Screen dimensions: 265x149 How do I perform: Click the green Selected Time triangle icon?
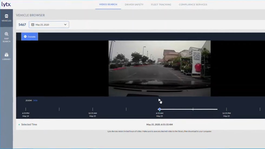(19, 125)
